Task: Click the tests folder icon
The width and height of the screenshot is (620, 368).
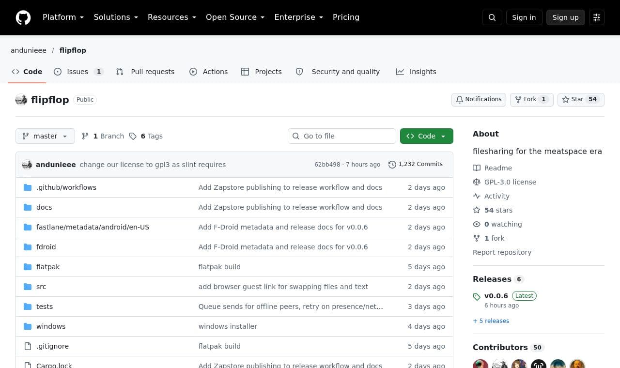Action: [28, 307]
